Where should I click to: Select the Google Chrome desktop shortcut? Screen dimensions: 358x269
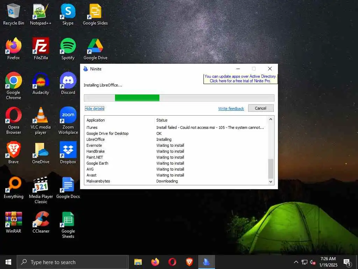[x=14, y=86]
